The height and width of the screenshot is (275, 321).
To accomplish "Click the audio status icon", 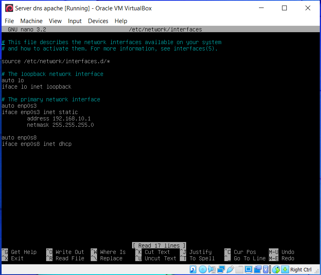I will pyautogui.click(x=212, y=269).
